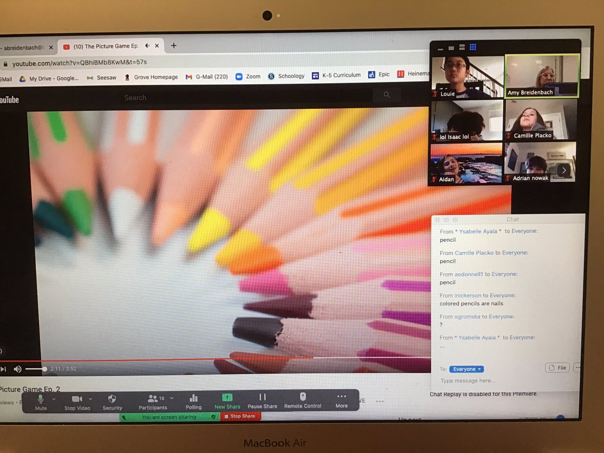This screenshot has width=604, height=453.
Task: Pause the screen share
Action: pyautogui.click(x=262, y=401)
